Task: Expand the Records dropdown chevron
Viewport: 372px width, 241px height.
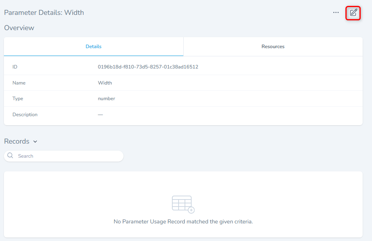Action: click(x=35, y=142)
